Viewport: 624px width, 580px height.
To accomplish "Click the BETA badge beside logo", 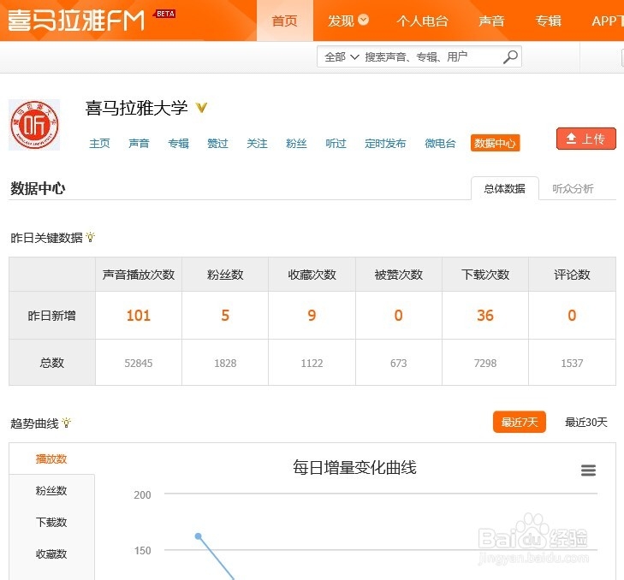I will coord(165,14).
